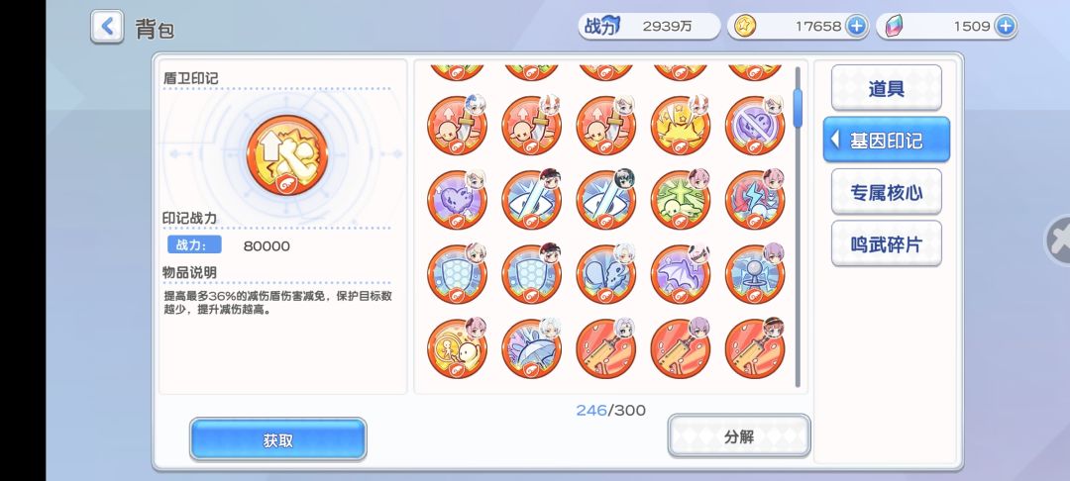1070x481 pixels.
Task: Select the red lightning bolt imprint icon
Action: point(755,200)
